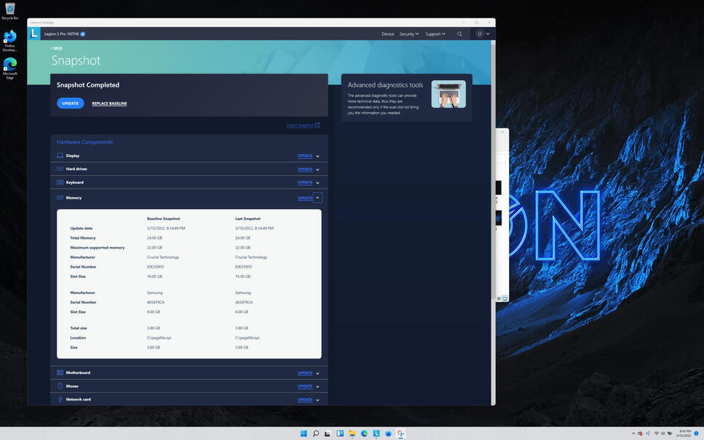
Task: Click the Total size row label
Action: coord(78,329)
